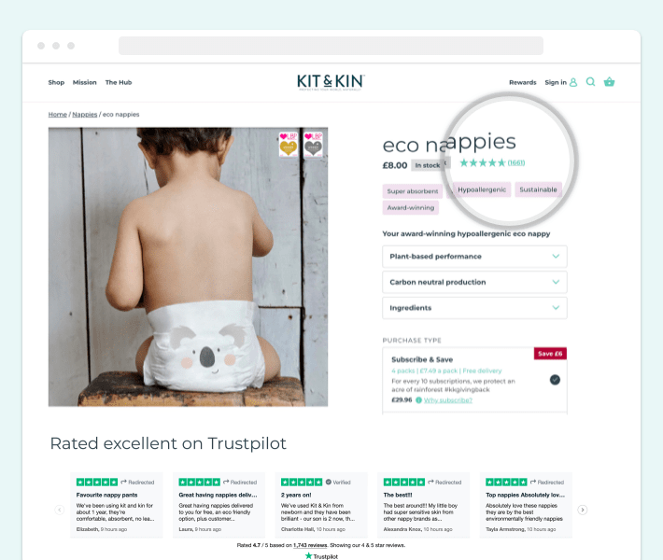This screenshot has height=560, width=663.
Task: Click the gold LBP award badge
Action: point(289,145)
